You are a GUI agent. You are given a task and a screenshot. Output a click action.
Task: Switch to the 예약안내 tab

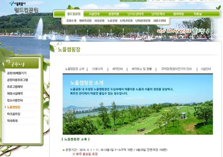(x=117, y=69)
